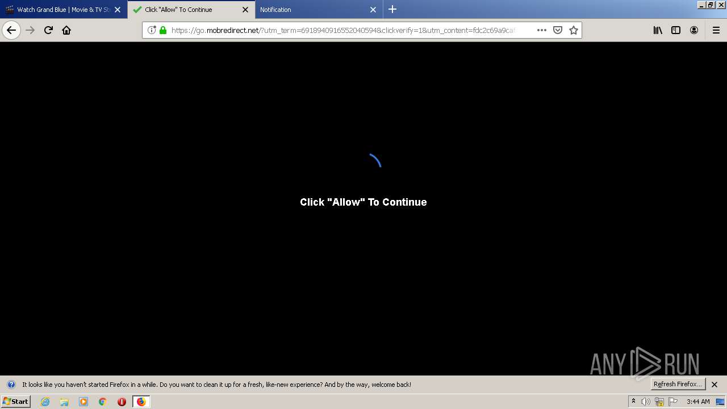Image resolution: width=727 pixels, height=409 pixels.
Task: Save page to Pocket
Action: tap(558, 30)
